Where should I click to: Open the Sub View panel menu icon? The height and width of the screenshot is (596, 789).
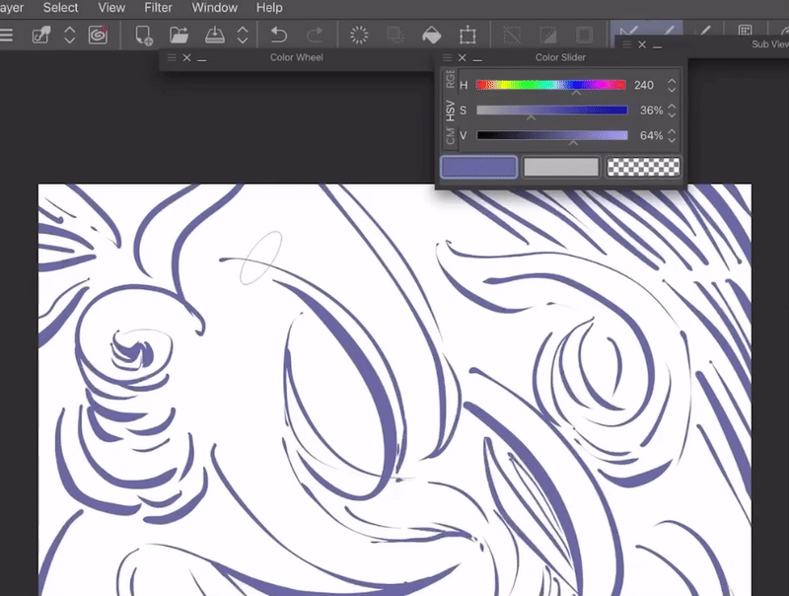(x=627, y=44)
